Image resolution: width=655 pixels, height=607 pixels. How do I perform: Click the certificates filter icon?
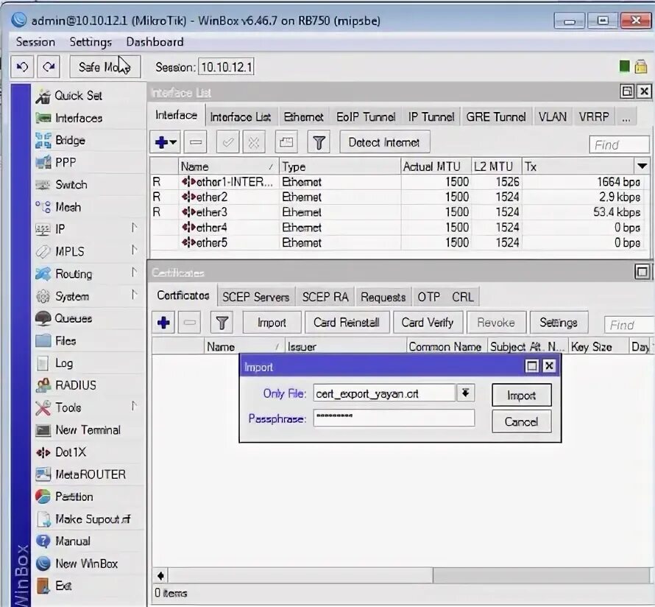222,323
